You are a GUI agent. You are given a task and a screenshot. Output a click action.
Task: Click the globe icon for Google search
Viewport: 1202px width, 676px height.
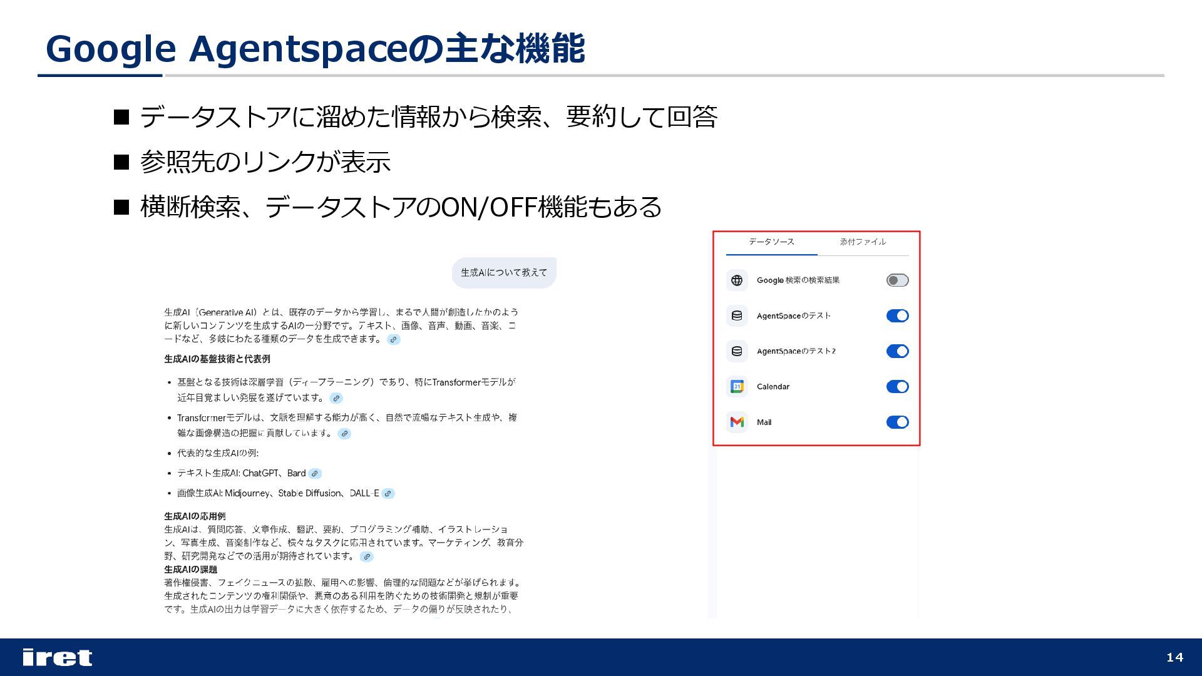tap(737, 280)
